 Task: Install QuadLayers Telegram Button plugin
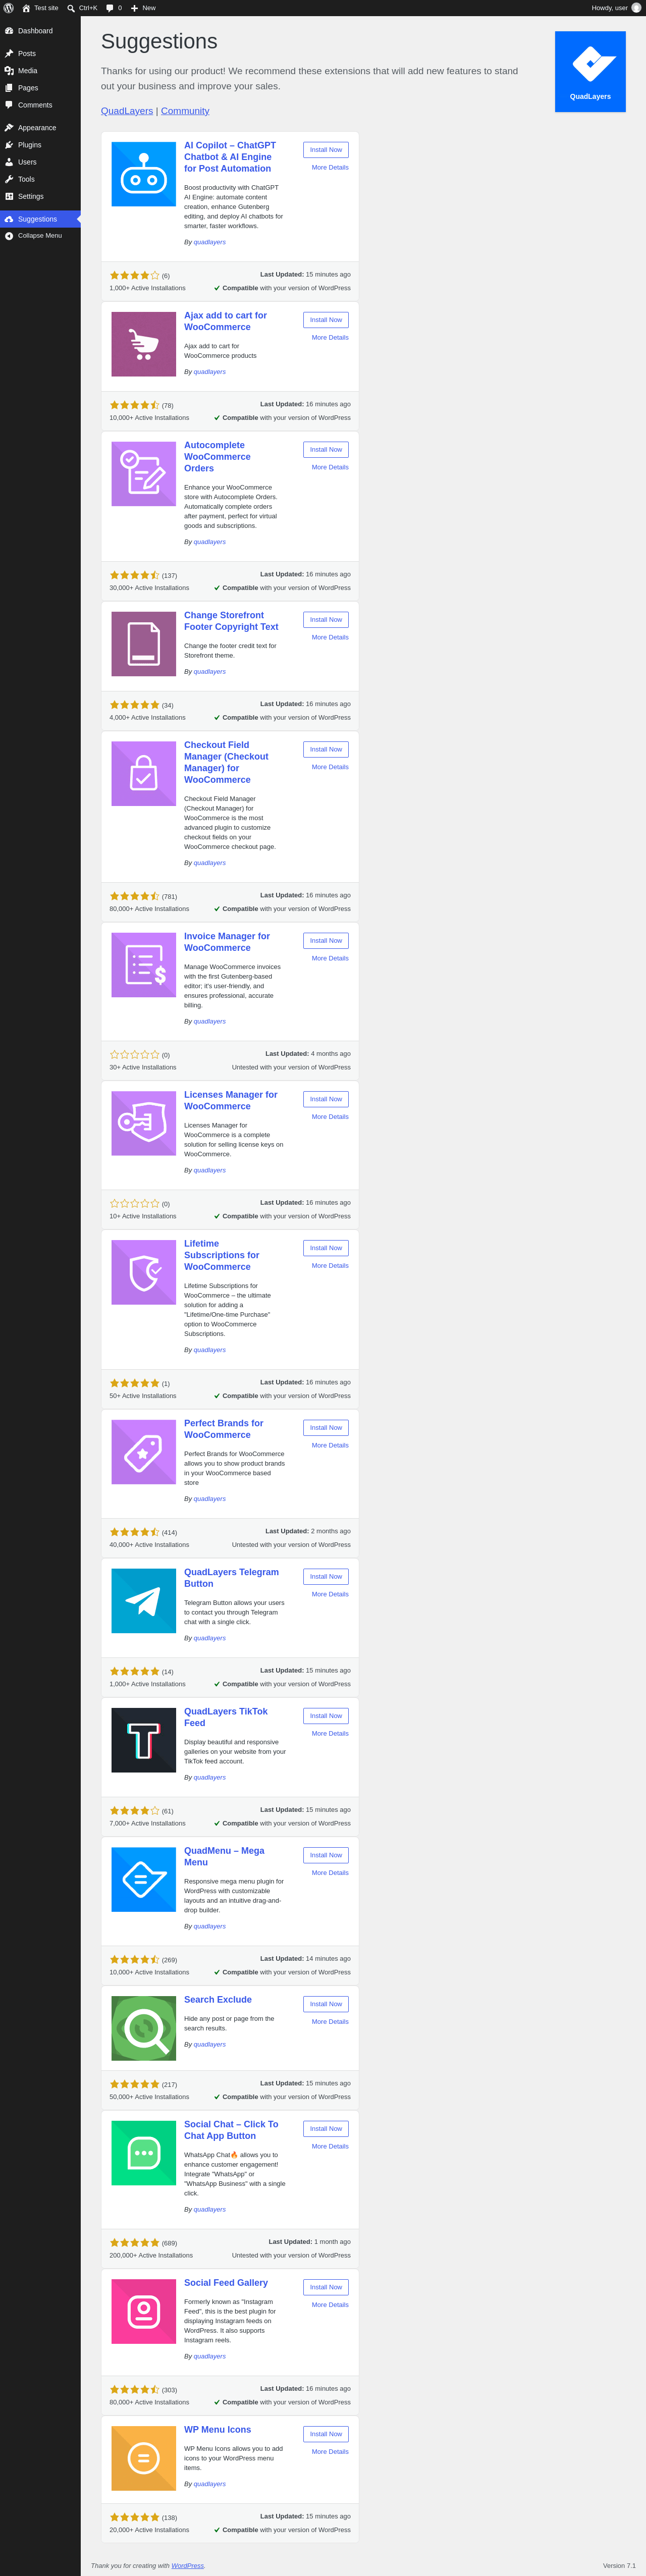pos(326,1577)
